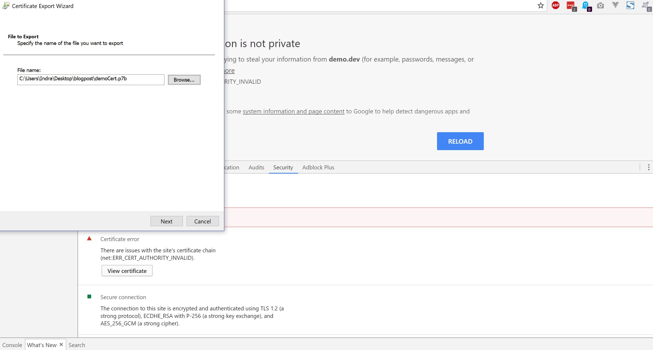Screen dimensions: 653x350
Task: Click the camera screenshot extension icon
Action: [600, 6]
